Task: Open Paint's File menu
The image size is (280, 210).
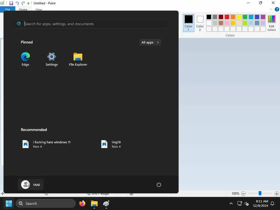Action: pos(8,9)
